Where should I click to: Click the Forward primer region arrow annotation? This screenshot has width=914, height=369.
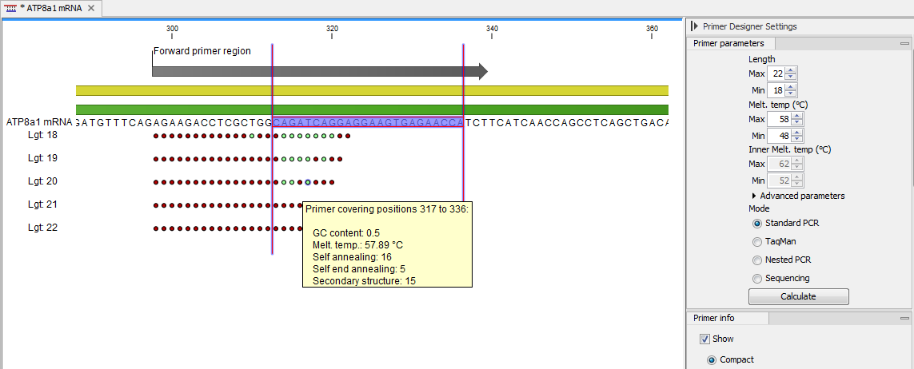click(319, 72)
